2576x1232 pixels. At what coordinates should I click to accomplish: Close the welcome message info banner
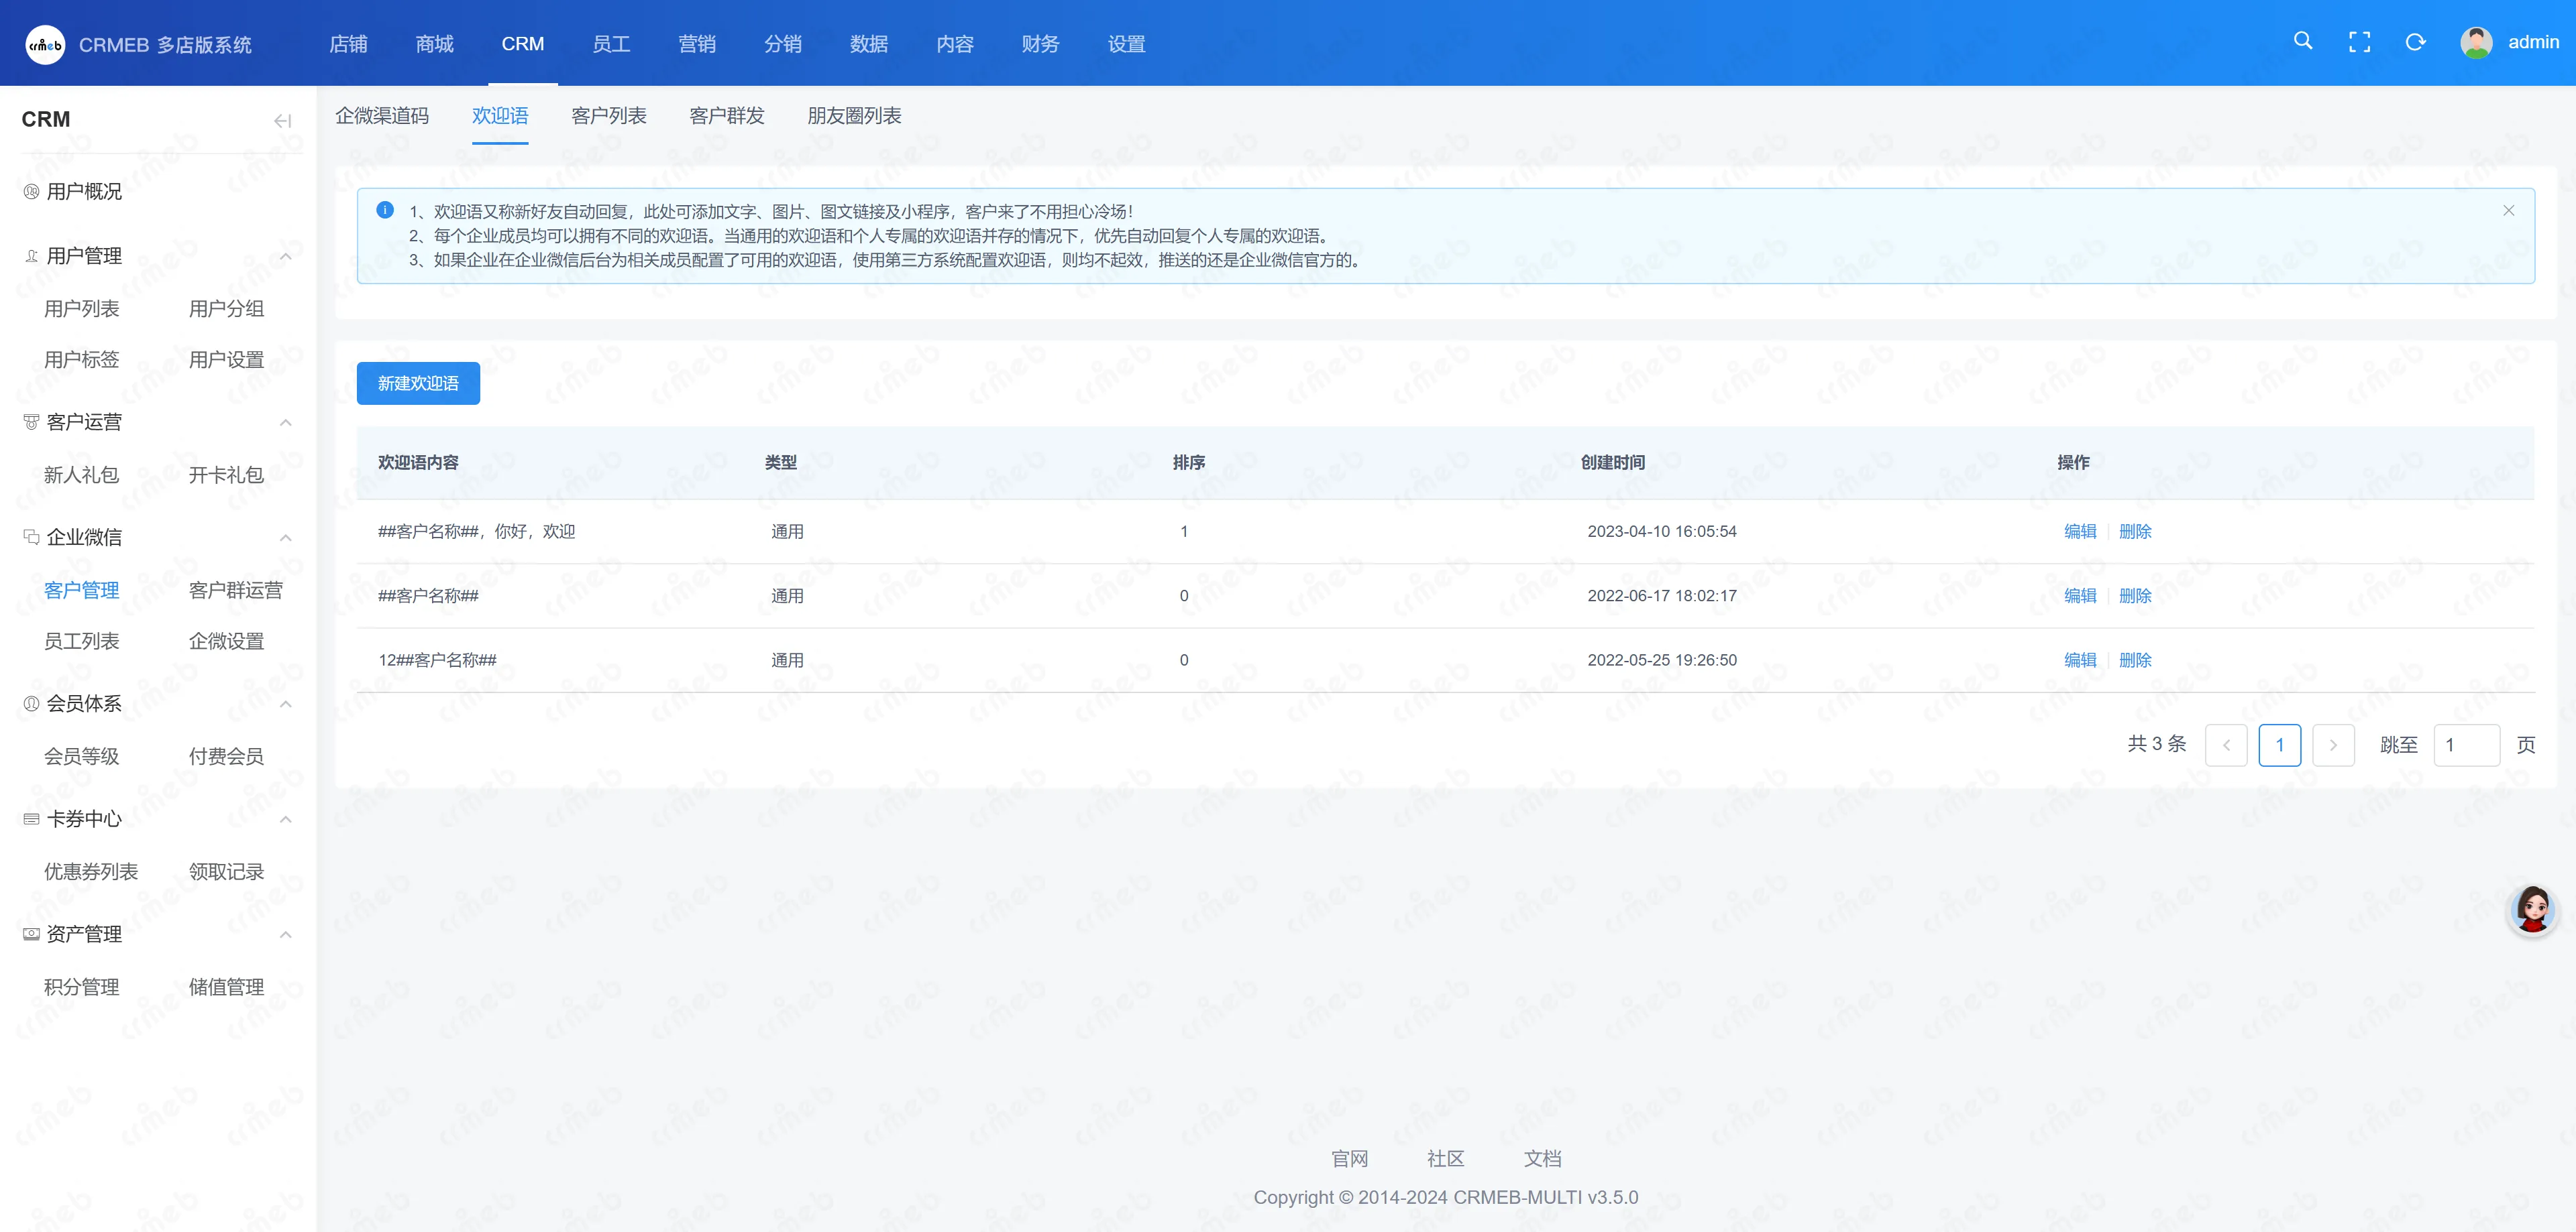pyautogui.click(x=2508, y=210)
